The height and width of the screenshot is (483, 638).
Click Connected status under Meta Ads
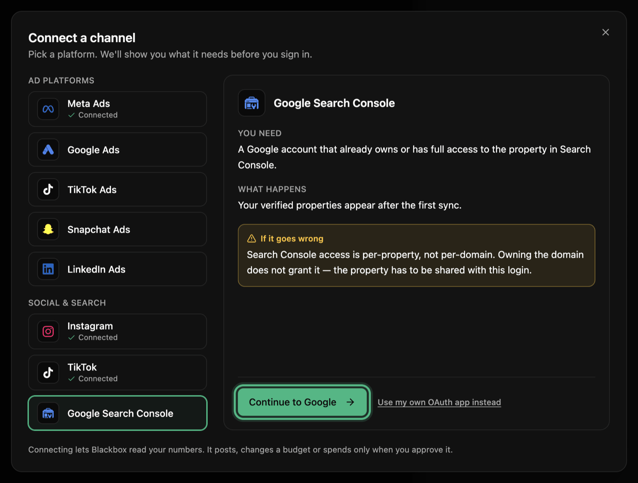tap(93, 115)
